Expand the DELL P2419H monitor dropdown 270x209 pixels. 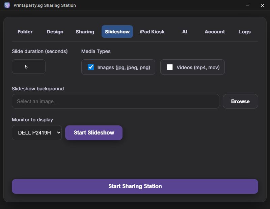[37, 133]
